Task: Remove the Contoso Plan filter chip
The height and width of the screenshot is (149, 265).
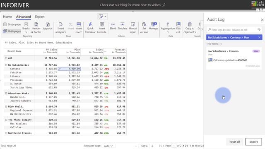Action: (x=260, y=37)
